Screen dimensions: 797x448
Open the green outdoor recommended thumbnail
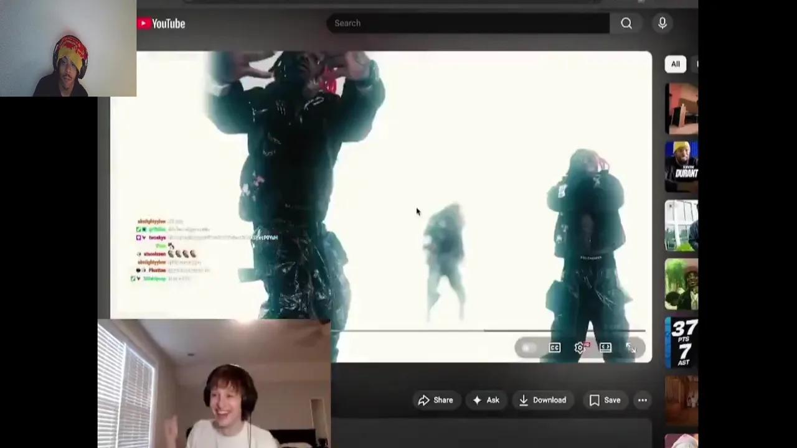click(x=681, y=284)
